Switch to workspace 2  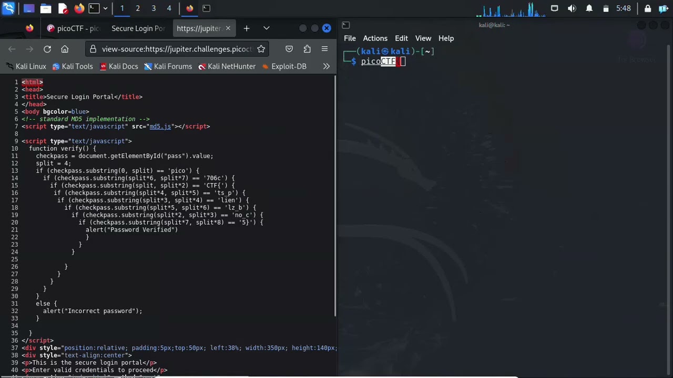point(138,8)
